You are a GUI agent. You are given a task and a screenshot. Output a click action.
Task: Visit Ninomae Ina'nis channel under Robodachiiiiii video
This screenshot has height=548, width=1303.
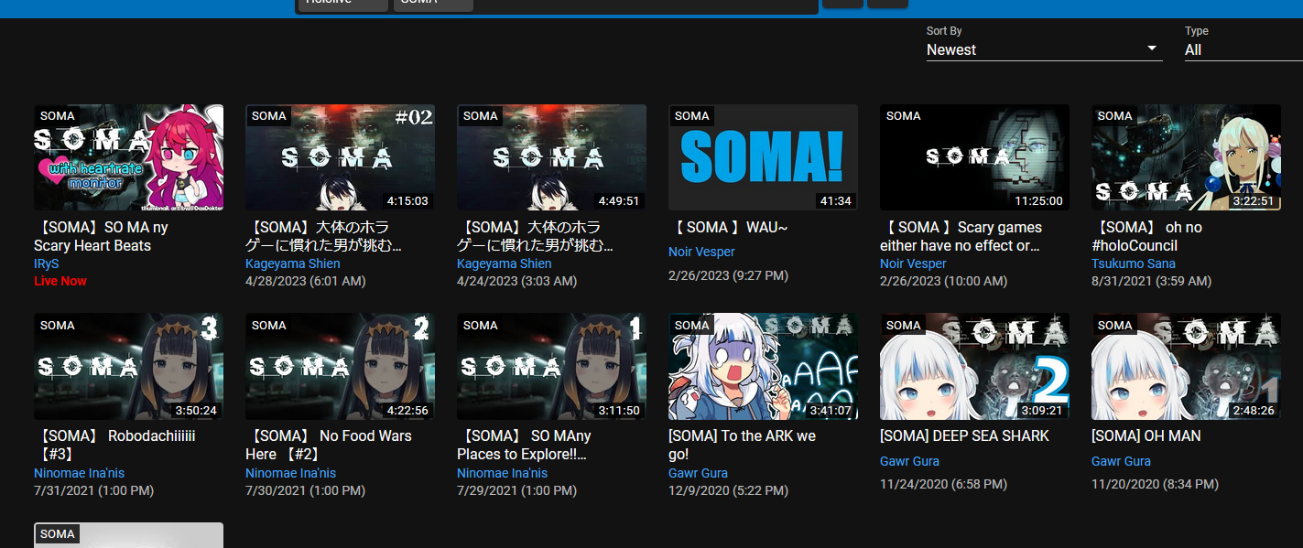pyautogui.click(x=80, y=473)
